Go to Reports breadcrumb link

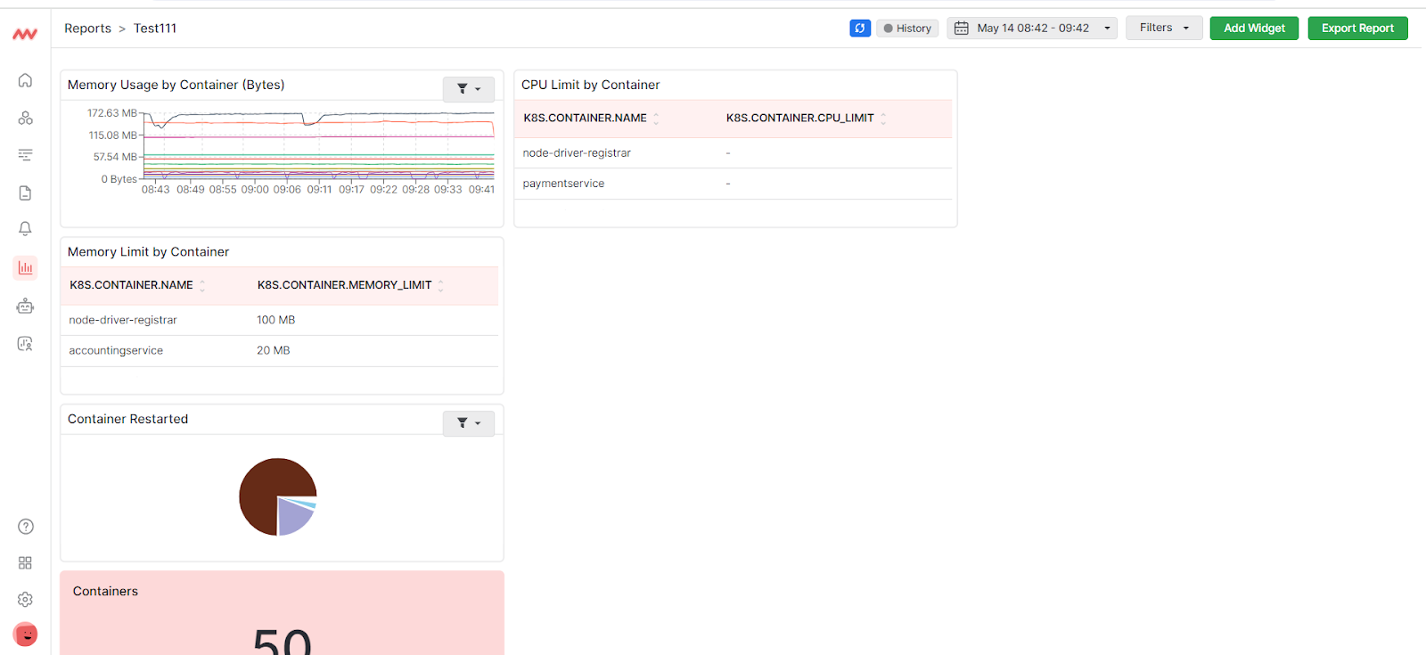pos(87,29)
